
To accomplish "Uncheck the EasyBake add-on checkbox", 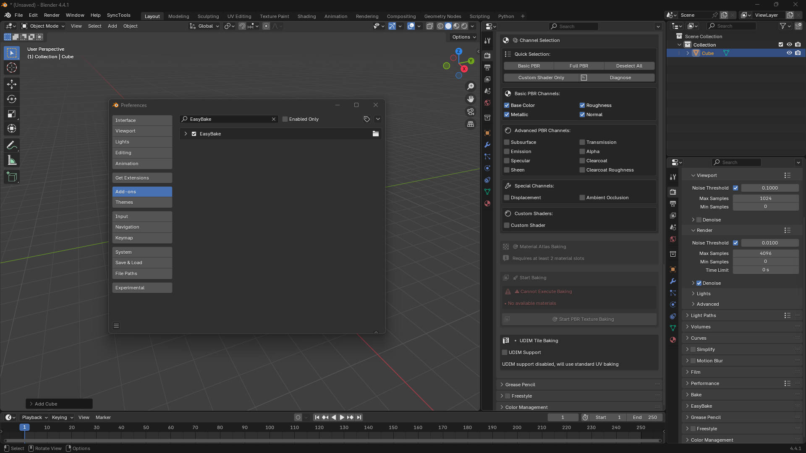I will tap(194, 134).
